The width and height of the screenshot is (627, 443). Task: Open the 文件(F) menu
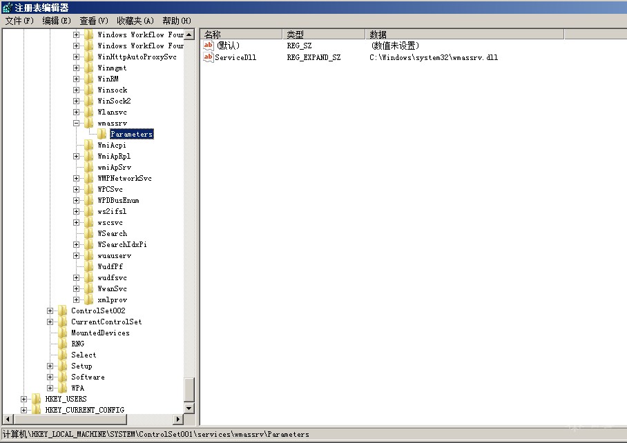(19, 21)
